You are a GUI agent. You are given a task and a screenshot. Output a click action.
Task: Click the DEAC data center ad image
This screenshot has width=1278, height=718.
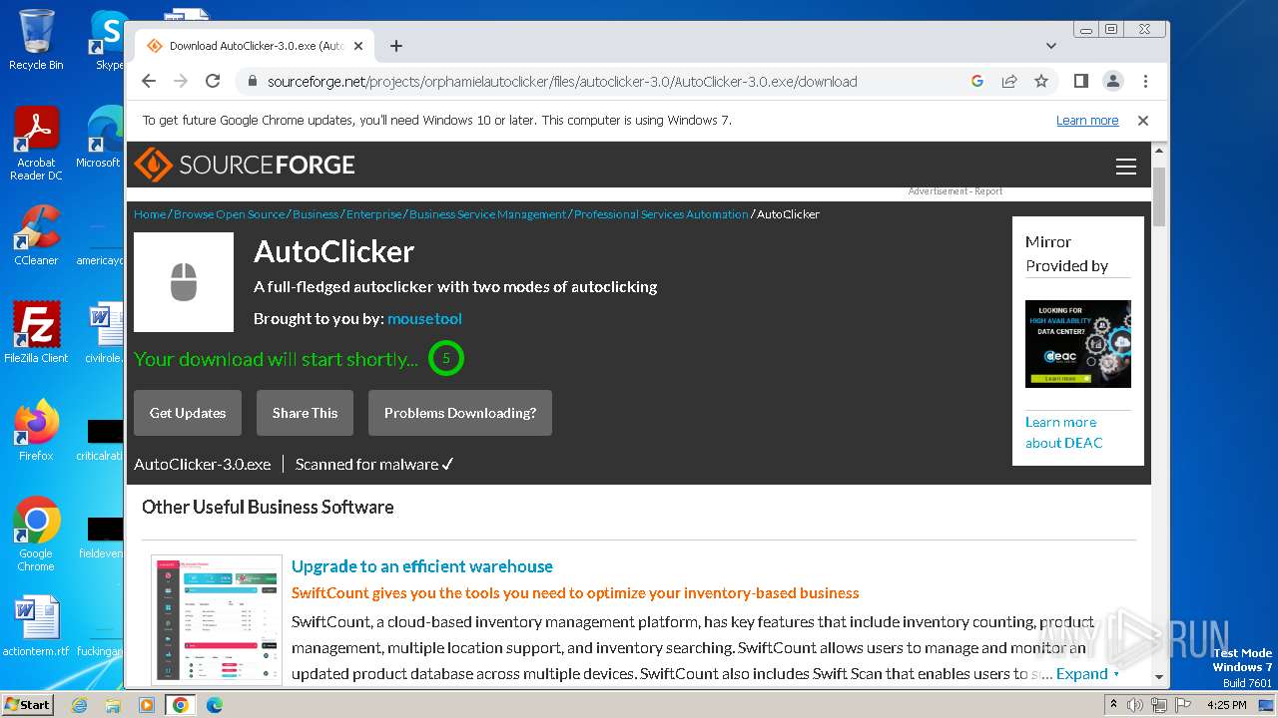1078,344
